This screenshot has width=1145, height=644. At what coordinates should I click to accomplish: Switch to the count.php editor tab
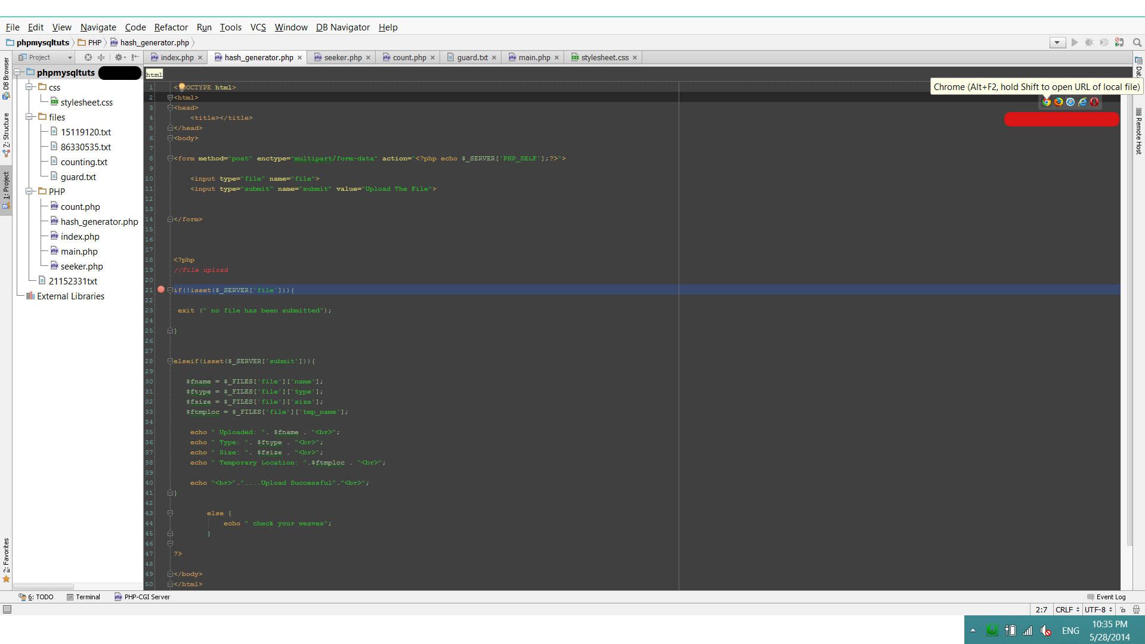tap(409, 58)
